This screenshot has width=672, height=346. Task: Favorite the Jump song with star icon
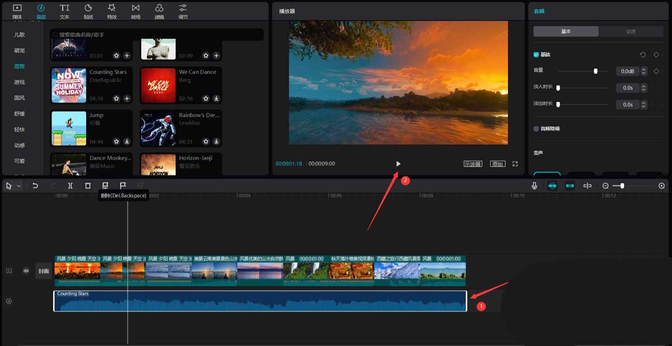click(116, 141)
